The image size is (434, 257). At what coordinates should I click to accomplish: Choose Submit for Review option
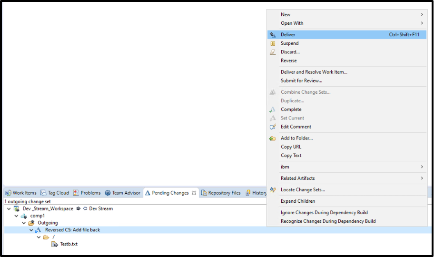click(301, 80)
